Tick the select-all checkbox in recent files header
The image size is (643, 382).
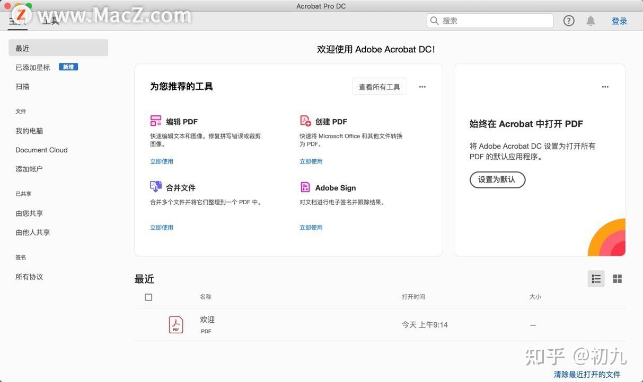[x=148, y=297]
